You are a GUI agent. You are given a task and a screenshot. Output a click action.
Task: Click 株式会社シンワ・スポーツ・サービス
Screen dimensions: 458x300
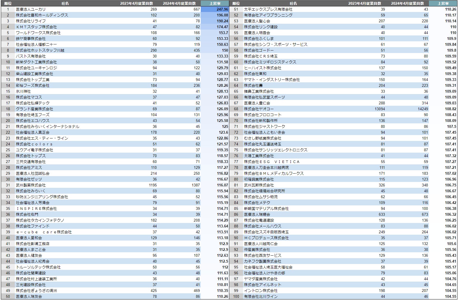[276, 44]
